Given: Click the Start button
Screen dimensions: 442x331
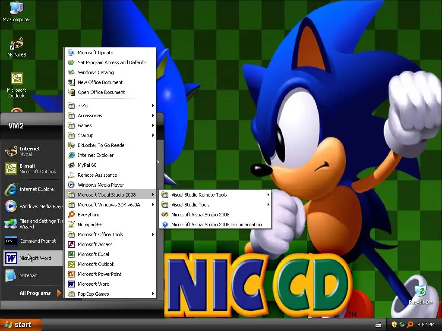Looking at the screenshot, I should [x=21, y=325].
